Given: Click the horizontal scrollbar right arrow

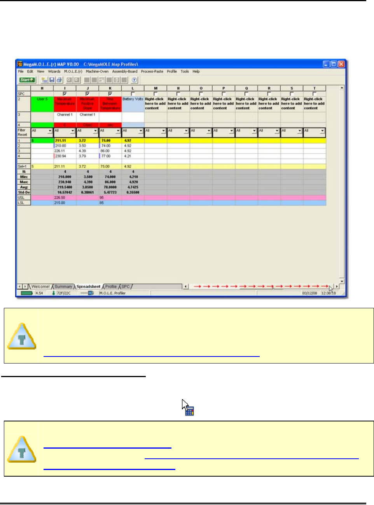Looking at the screenshot, I should coord(337,287).
